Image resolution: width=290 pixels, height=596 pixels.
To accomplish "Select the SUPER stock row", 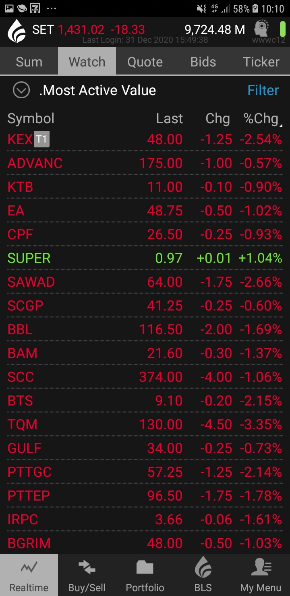I will click(x=145, y=258).
